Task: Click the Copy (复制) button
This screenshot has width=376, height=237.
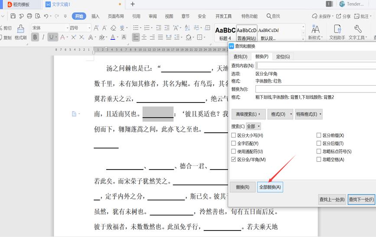Action: coord(6,38)
